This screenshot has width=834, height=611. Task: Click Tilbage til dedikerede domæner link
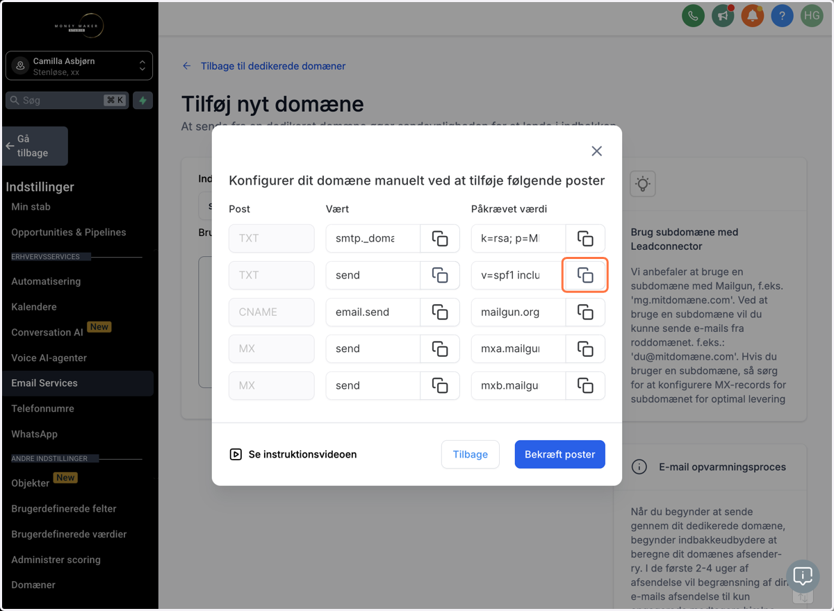click(273, 66)
